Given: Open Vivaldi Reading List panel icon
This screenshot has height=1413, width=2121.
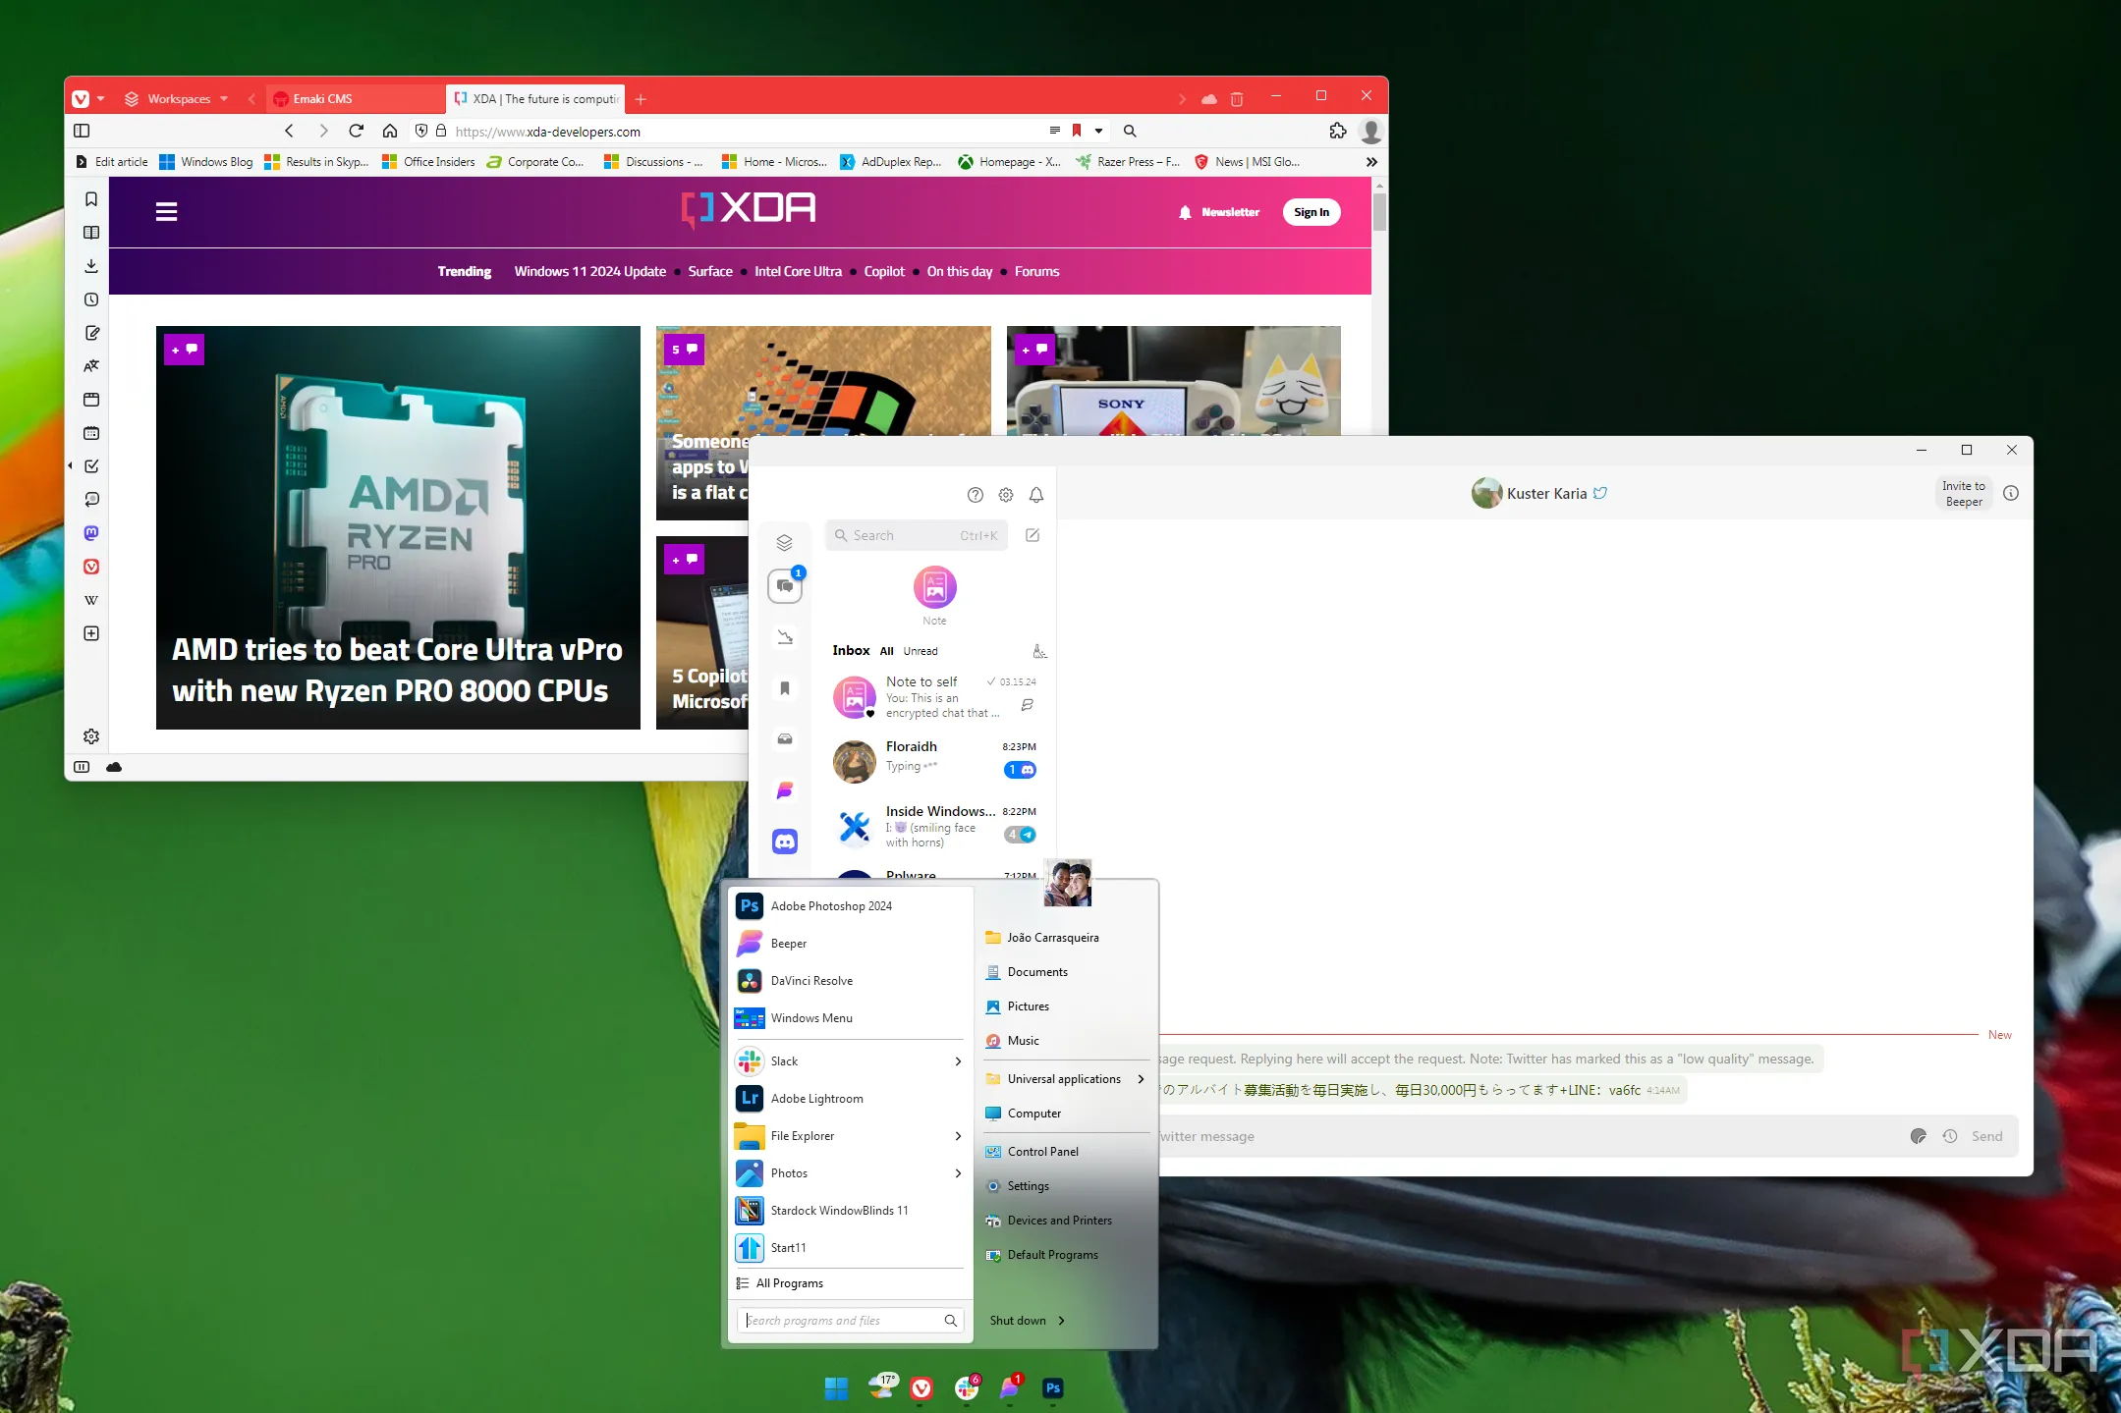Looking at the screenshot, I should pyautogui.click(x=91, y=233).
